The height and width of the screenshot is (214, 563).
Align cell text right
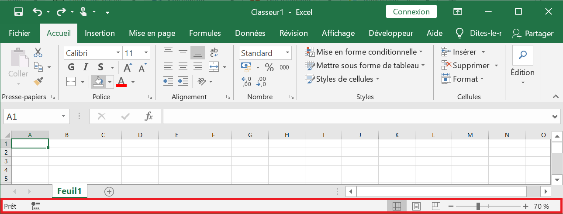tap(198, 67)
